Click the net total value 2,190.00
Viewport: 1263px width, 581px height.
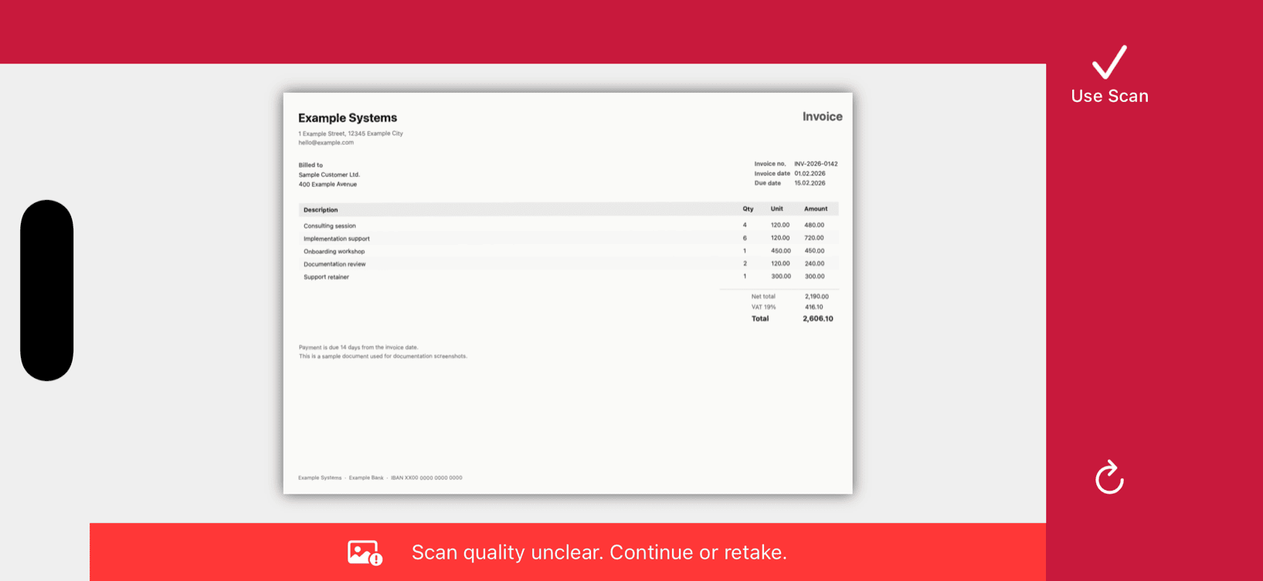point(817,297)
